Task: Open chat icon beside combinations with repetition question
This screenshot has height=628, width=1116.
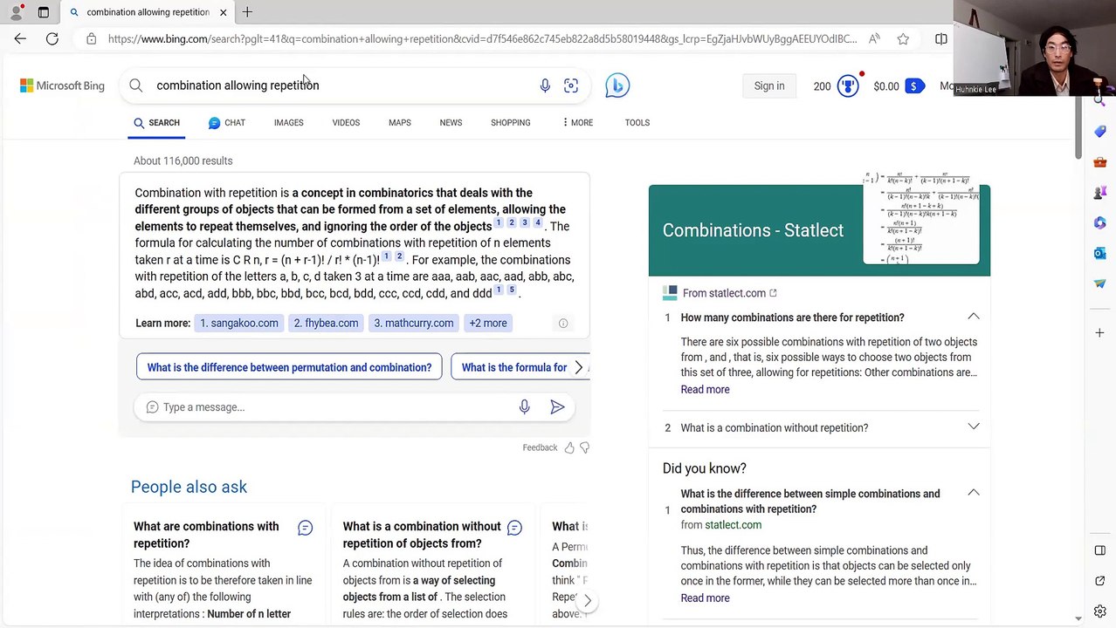Action: 305,528
